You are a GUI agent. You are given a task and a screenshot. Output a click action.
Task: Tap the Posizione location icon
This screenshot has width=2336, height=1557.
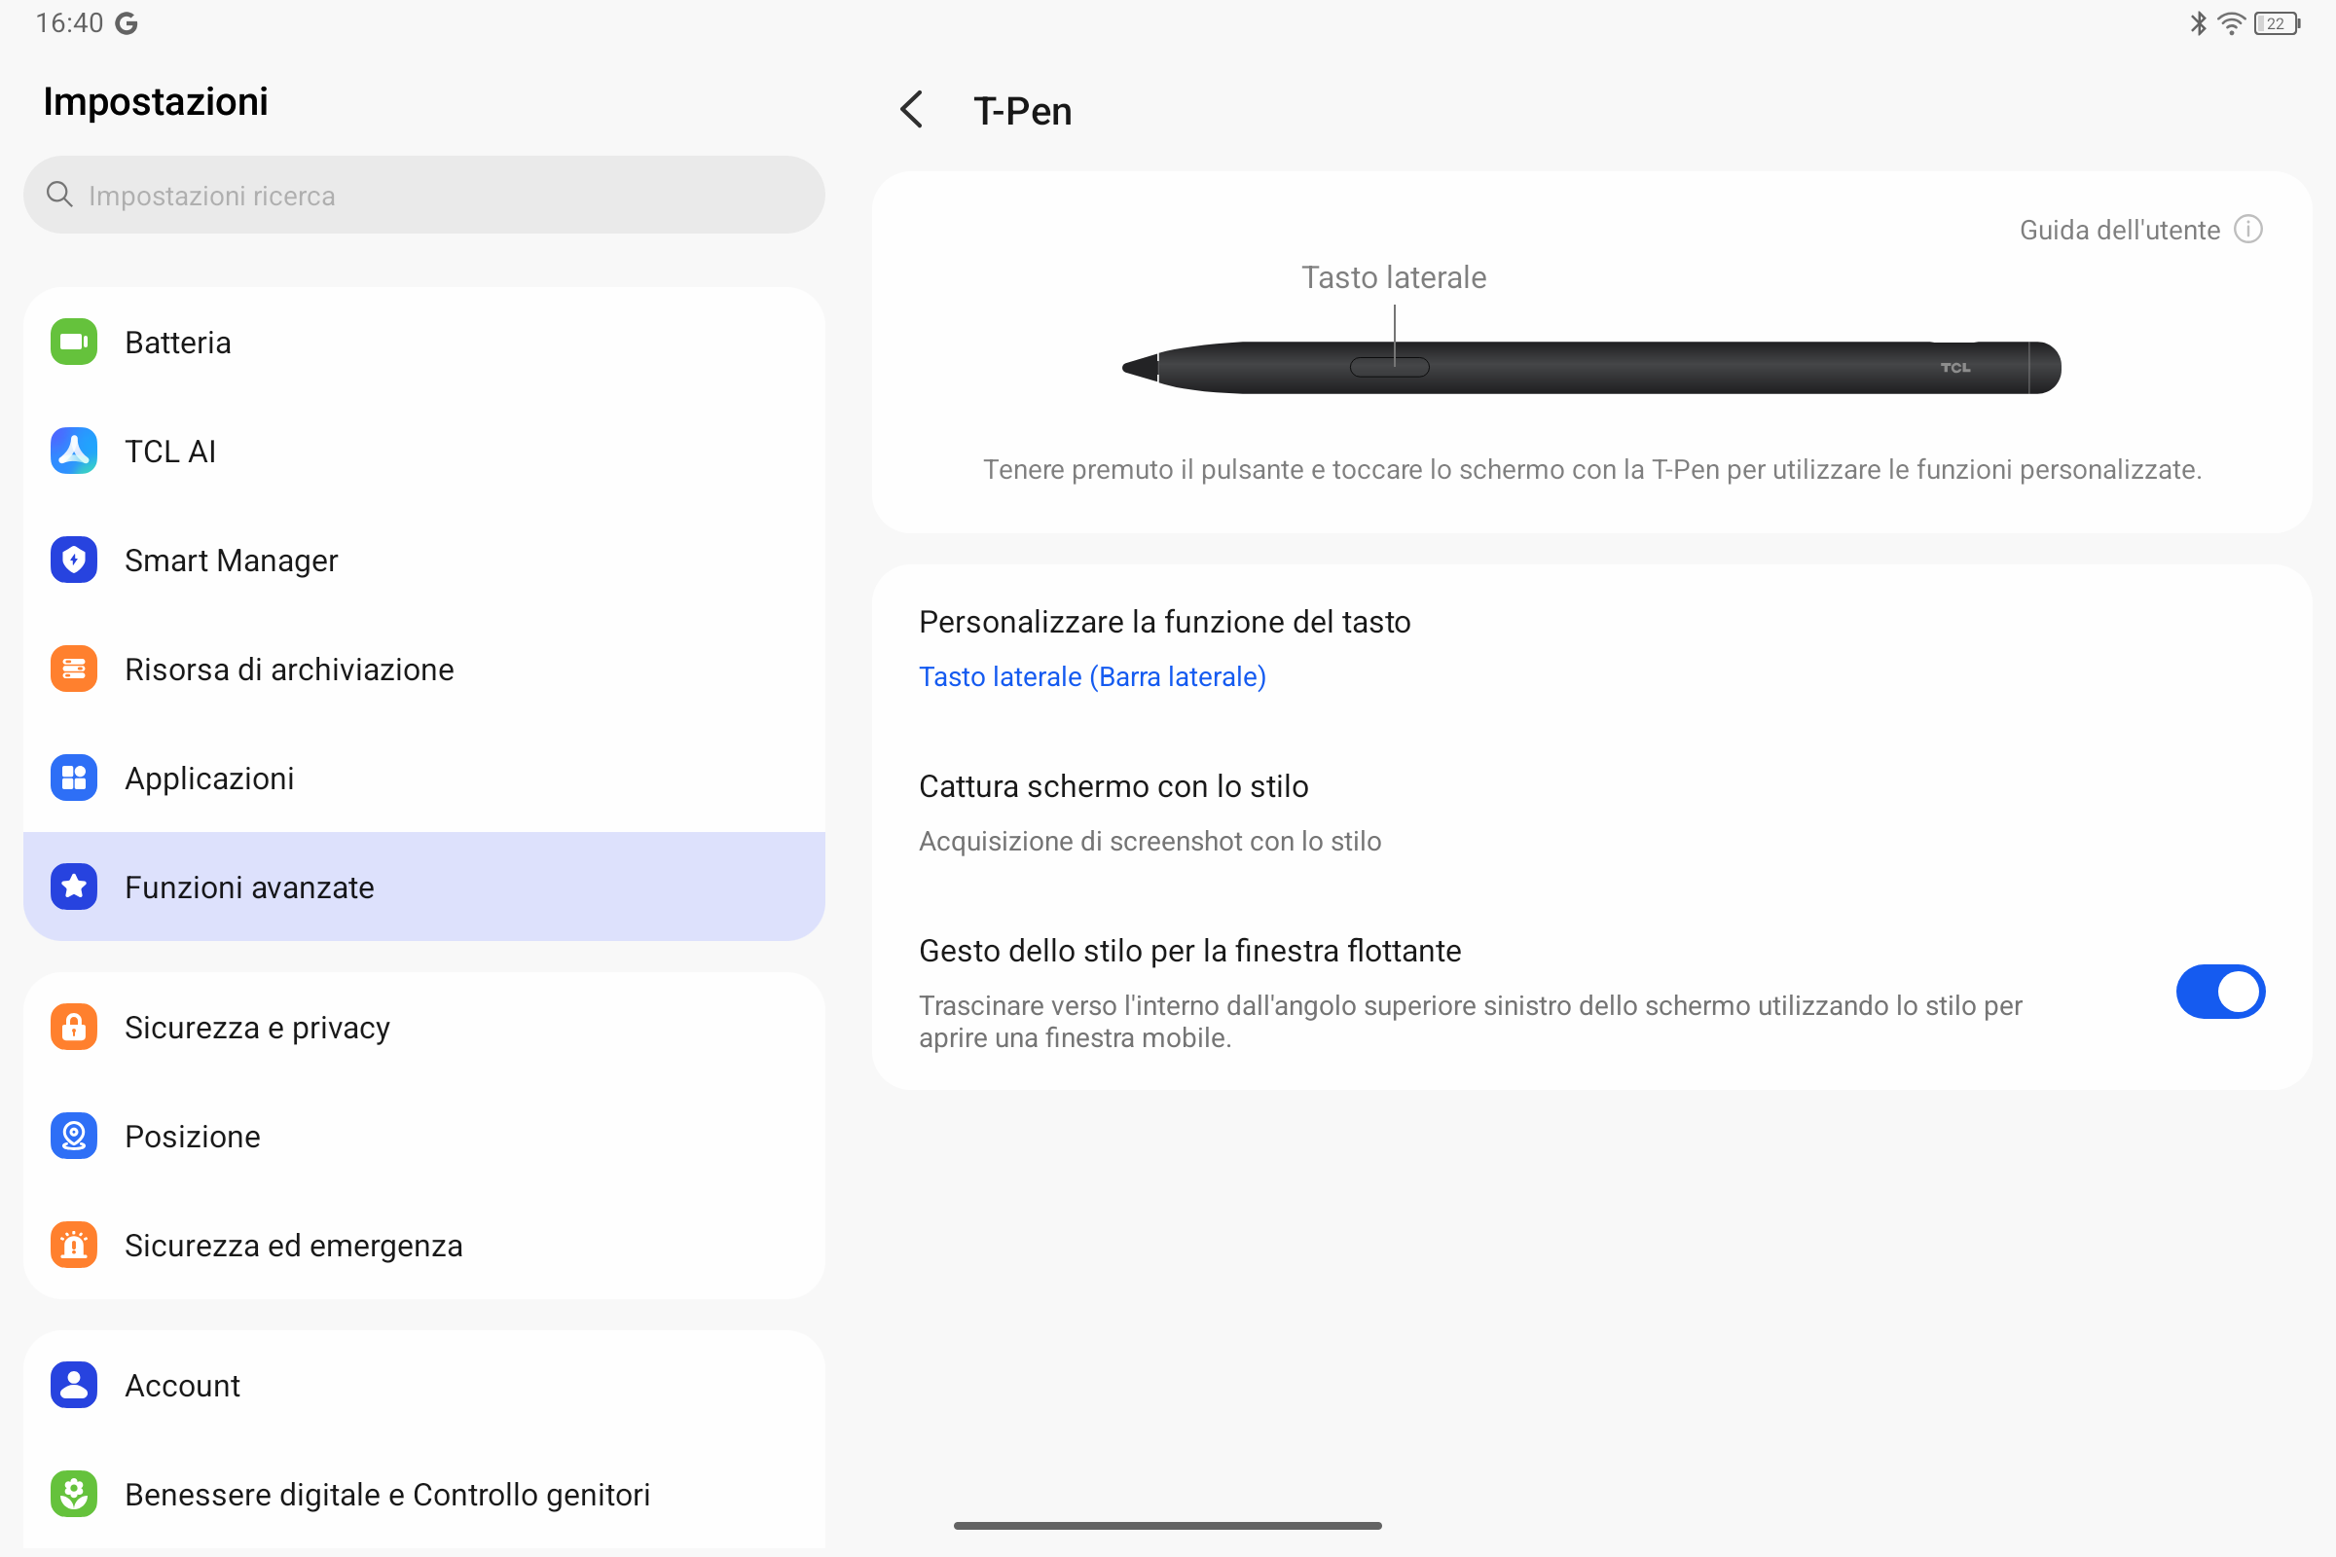pyautogui.click(x=74, y=1136)
